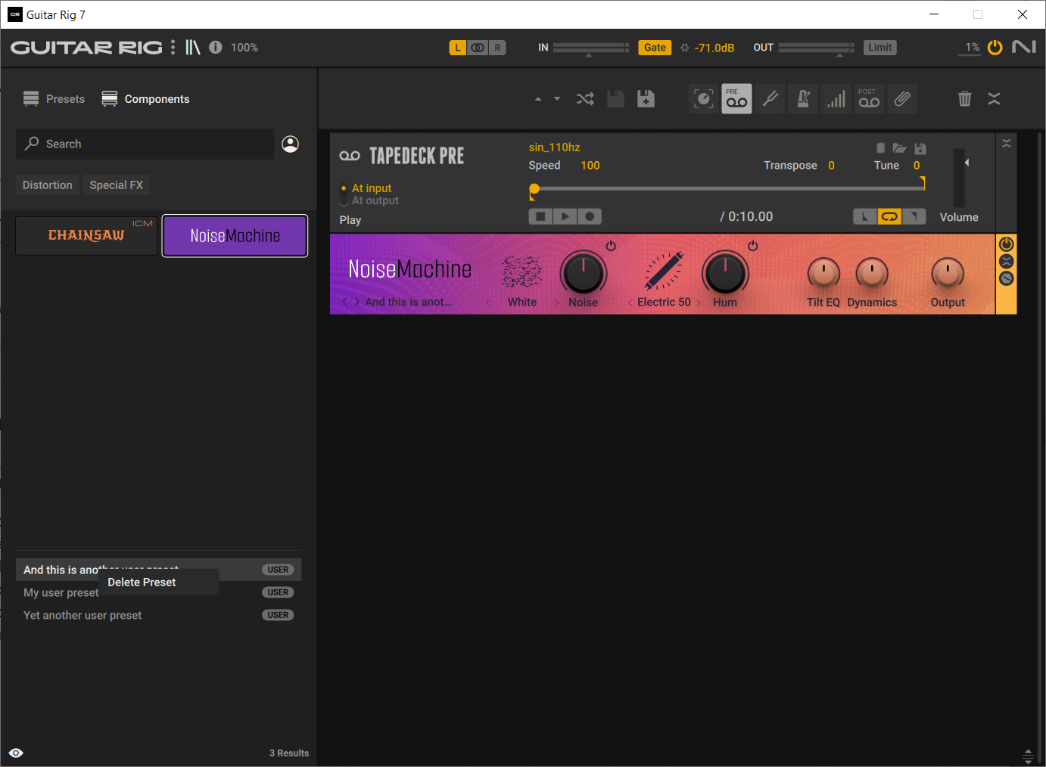Screen dimensions: 1046x767
Task: Open the metronome
Action: click(x=803, y=98)
